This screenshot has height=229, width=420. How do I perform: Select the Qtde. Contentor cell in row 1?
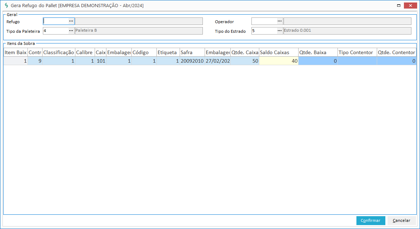396,61
